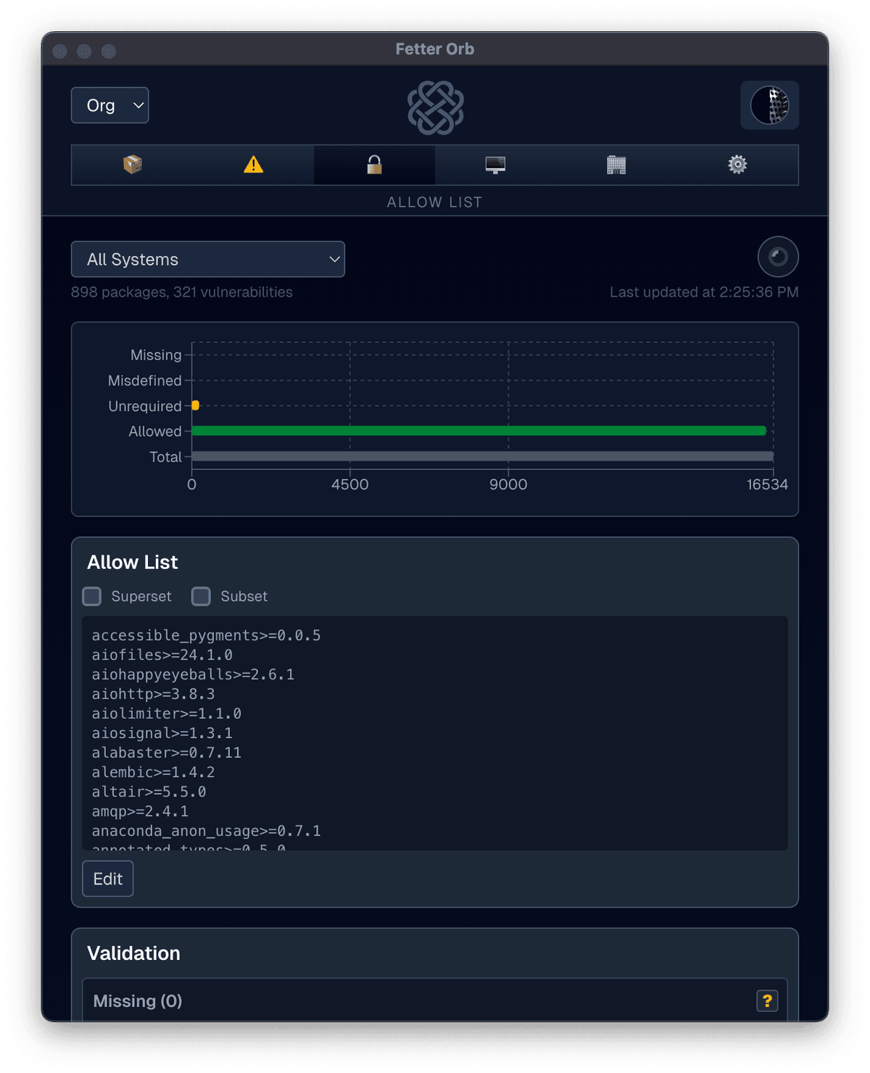This screenshot has width=870, height=1073.
Task: Click the help question mark on Missing row
Action: [x=768, y=1000]
